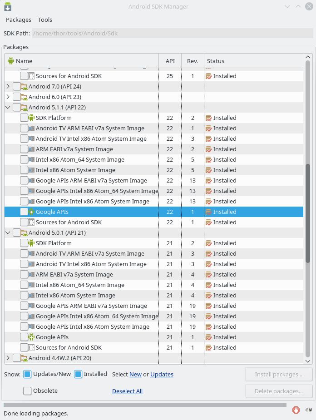Image resolution: width=316 pixels, height=420 pixels.
Task: Sort by the Rev. column header
Action: click(193, 61)
